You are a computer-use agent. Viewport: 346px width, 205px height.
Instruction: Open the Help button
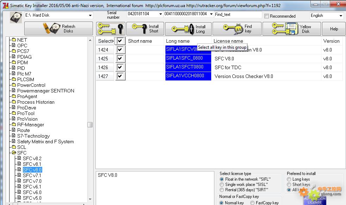334,29
